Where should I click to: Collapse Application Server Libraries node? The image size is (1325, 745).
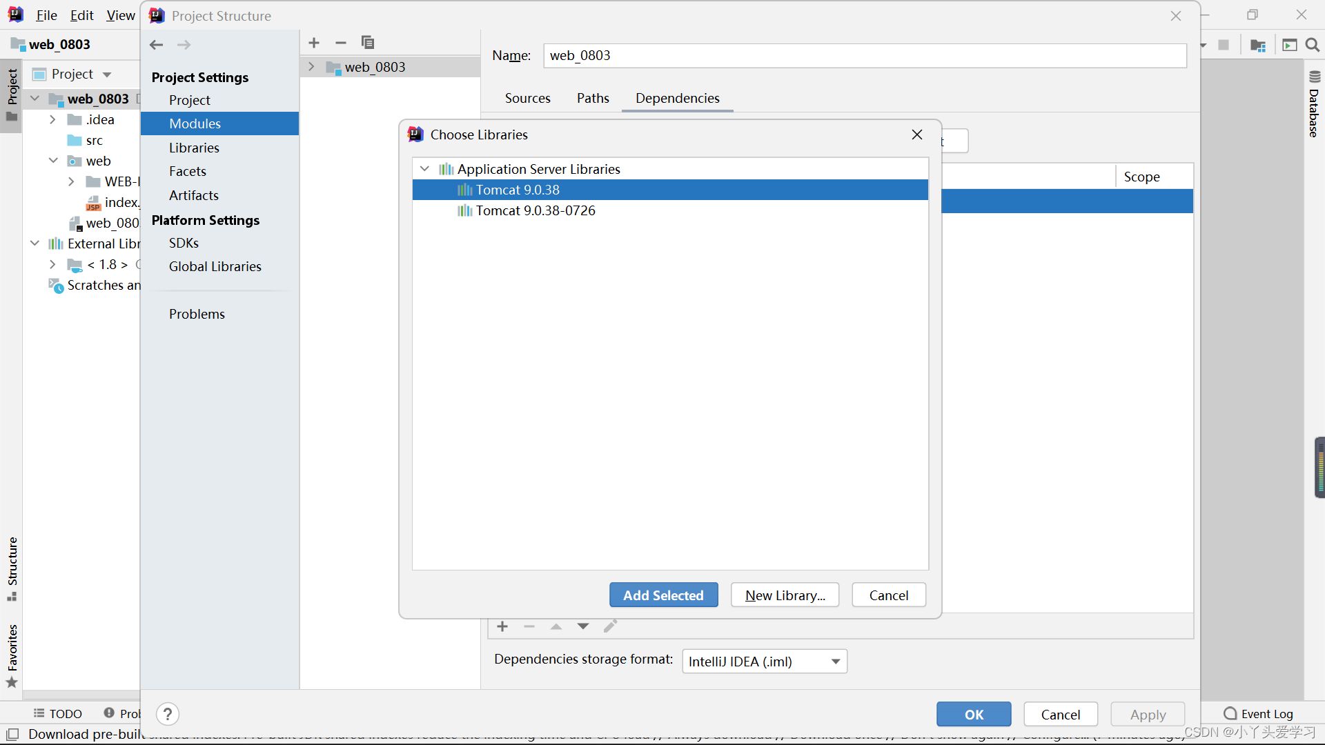click(x=425, y=169)
